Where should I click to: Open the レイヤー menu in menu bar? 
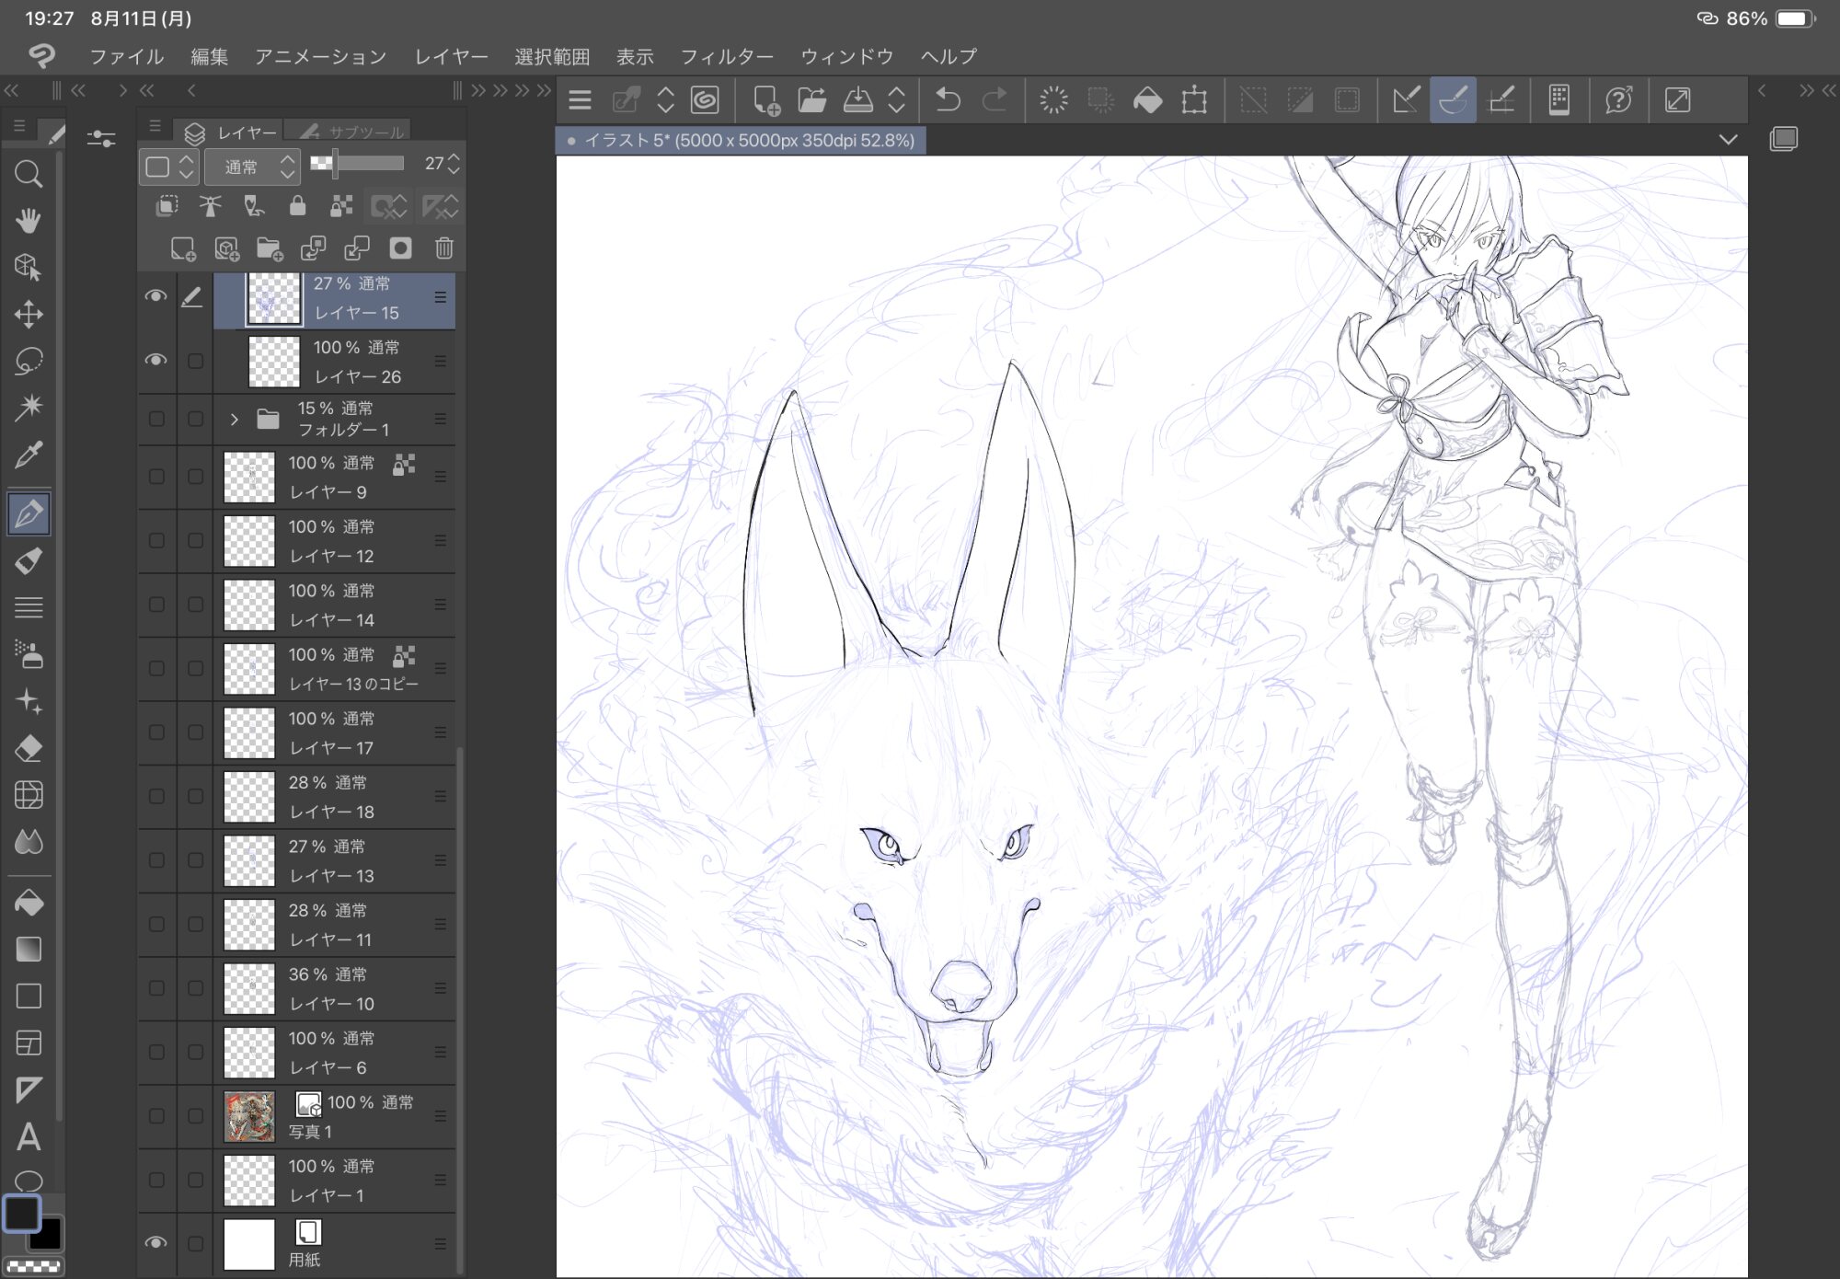click(x=451, y=56)
